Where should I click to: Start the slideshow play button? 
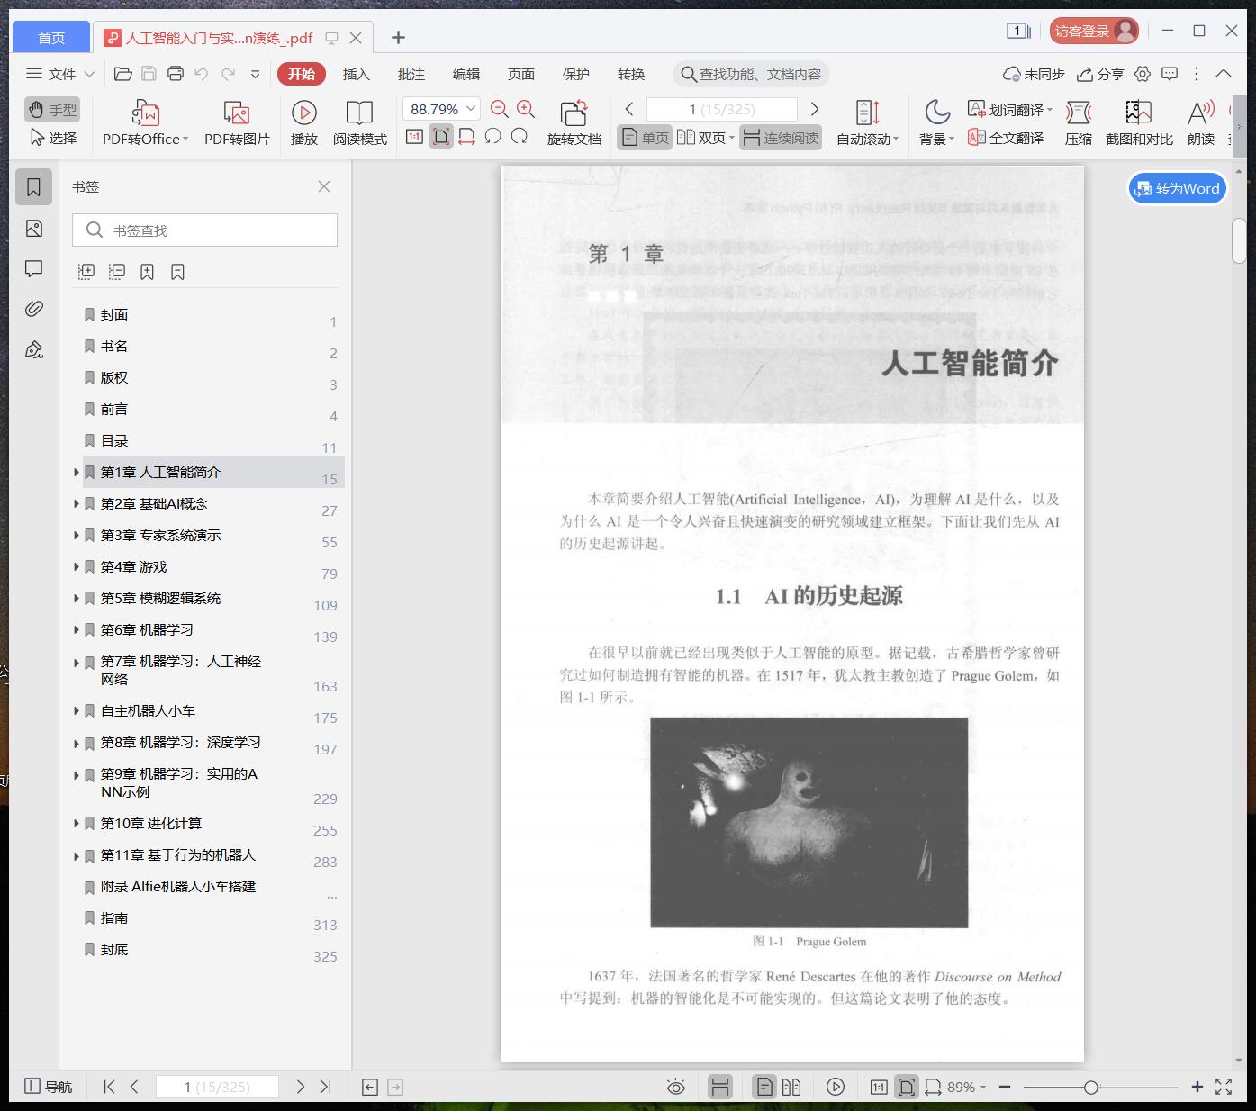pos(303,123)
